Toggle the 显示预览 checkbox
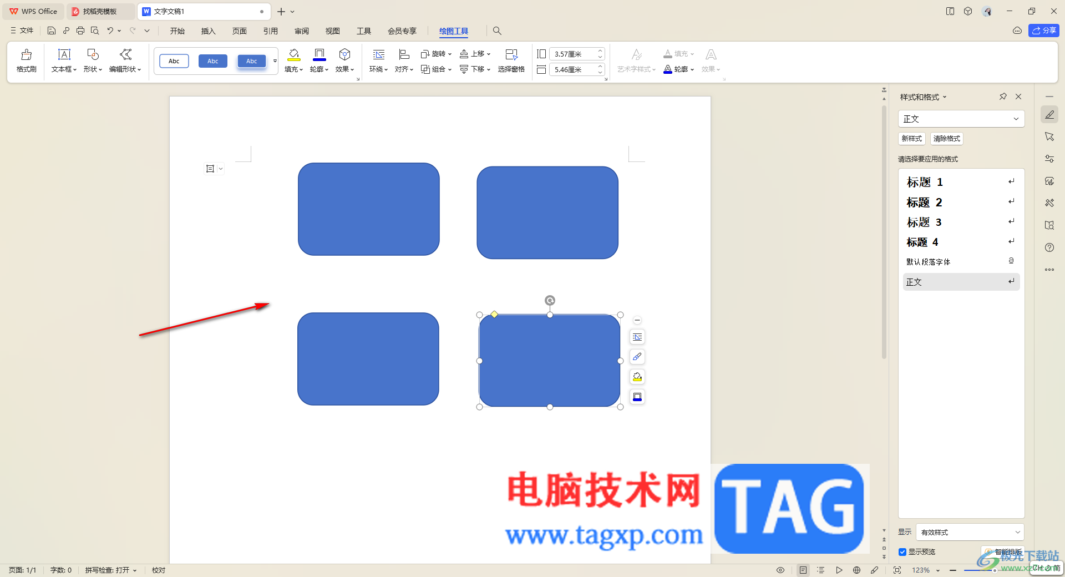 [902, 552]
